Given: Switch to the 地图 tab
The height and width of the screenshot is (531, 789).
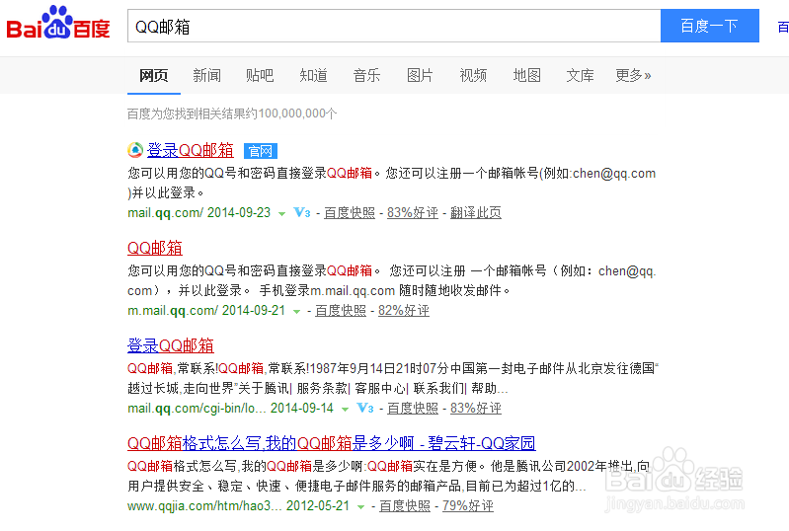Looking at the screenshot, I should pyautogui.click(x=527, y=75).
